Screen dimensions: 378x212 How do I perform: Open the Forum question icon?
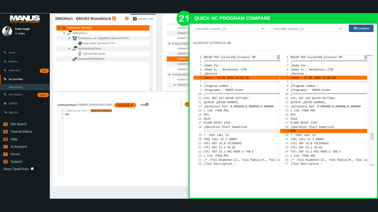pyautogui.click(x=5, y=154)
